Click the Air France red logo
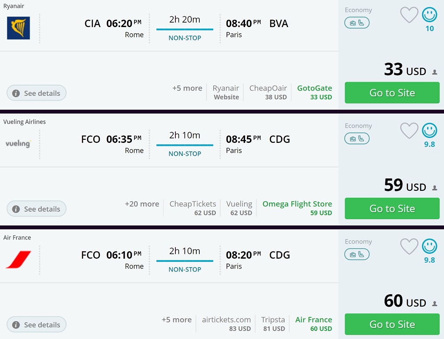Viewport: 444px width, 339px height. (x=18, y=260)
